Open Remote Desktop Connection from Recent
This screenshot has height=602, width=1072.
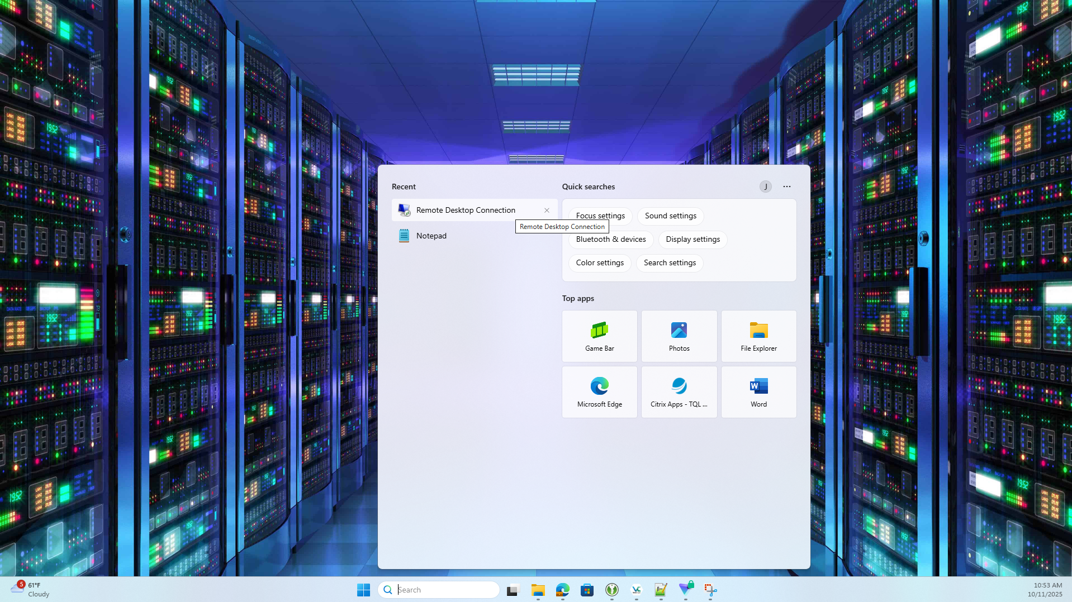pyautogui.click(x=466, y=210)
